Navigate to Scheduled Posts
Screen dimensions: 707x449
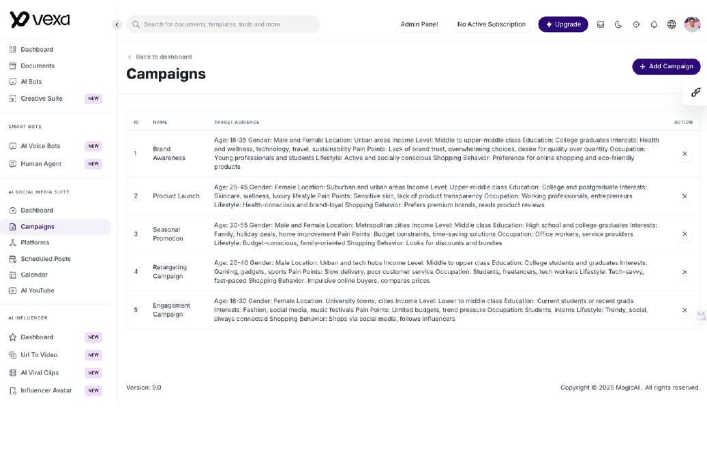(x=45, y=259)
